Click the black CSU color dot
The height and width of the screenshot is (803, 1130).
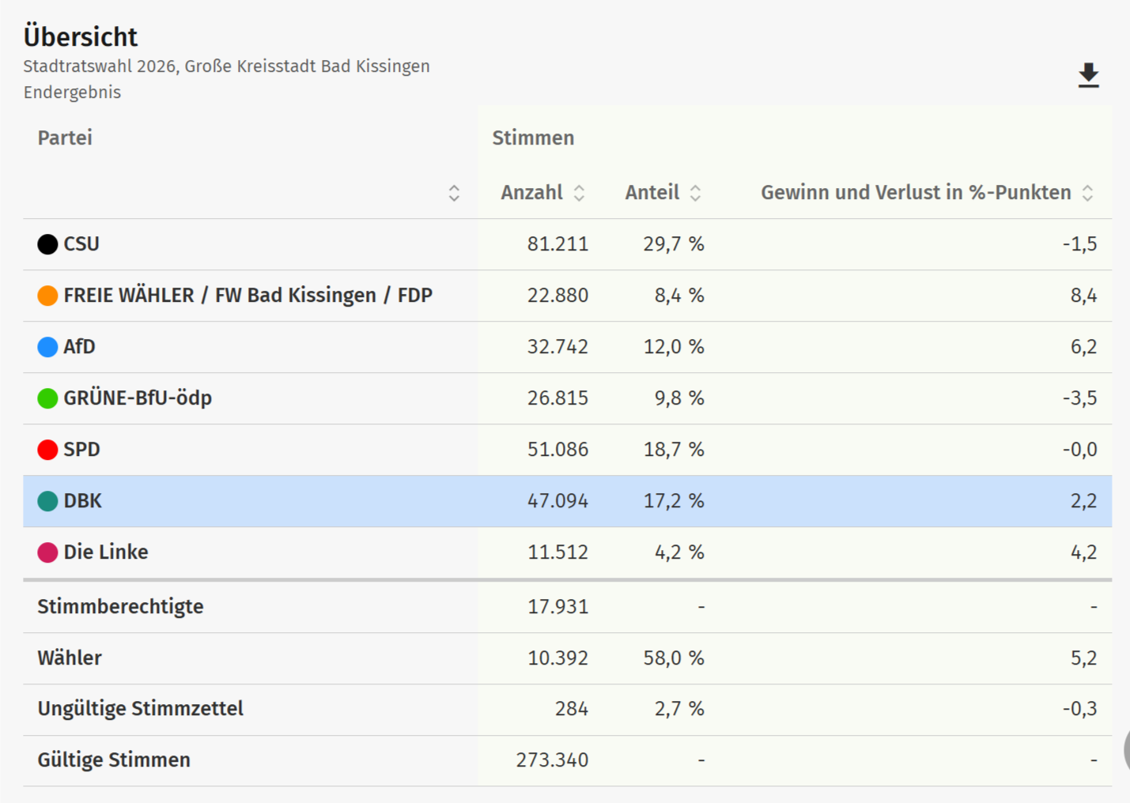[x=47, y=244]
